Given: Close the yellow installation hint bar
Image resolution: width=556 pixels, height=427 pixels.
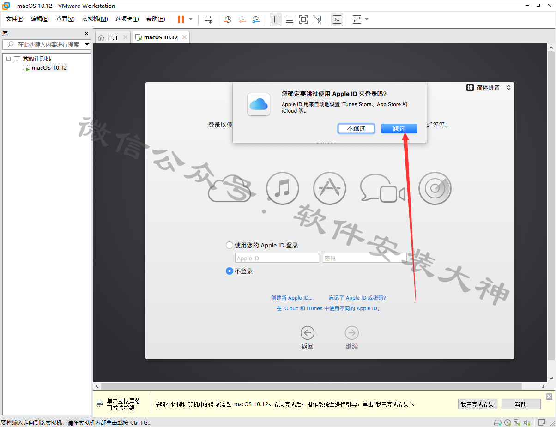Looking at the screenshot, I should [x=549, y=397].
